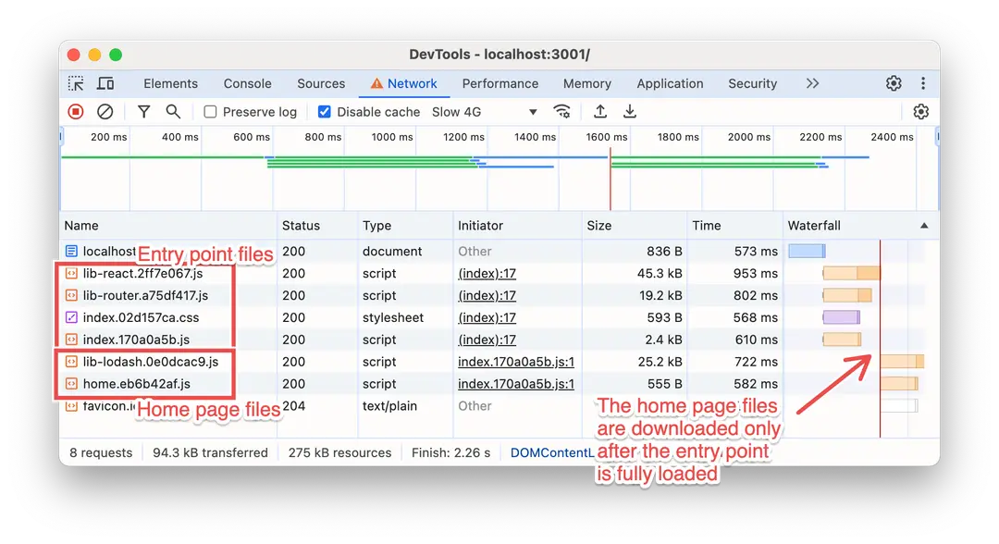Open network conditions wifi icon
Image resolution: width=999 pixels, height=544 pixels.
561,112
